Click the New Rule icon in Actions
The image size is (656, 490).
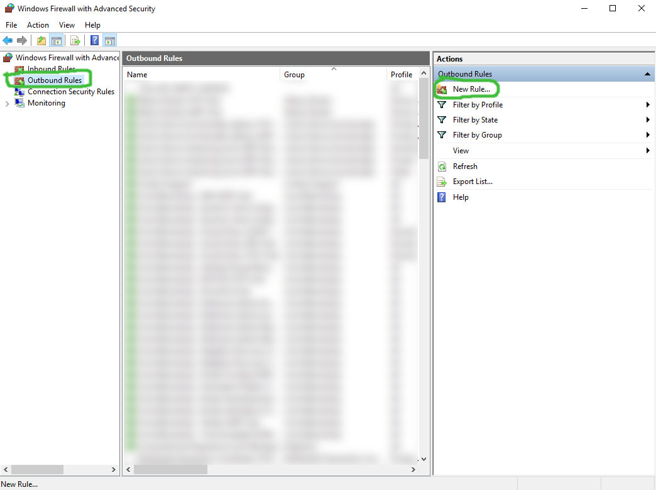442,89
